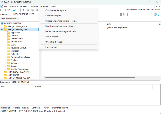Image resolution: width=161 pixels, height=114 pixels.
Task: Click the cut scissors icon
Action: pos(28,10)
